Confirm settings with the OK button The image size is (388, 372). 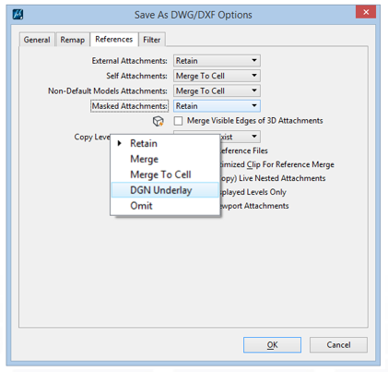click(x=272, y=344)
